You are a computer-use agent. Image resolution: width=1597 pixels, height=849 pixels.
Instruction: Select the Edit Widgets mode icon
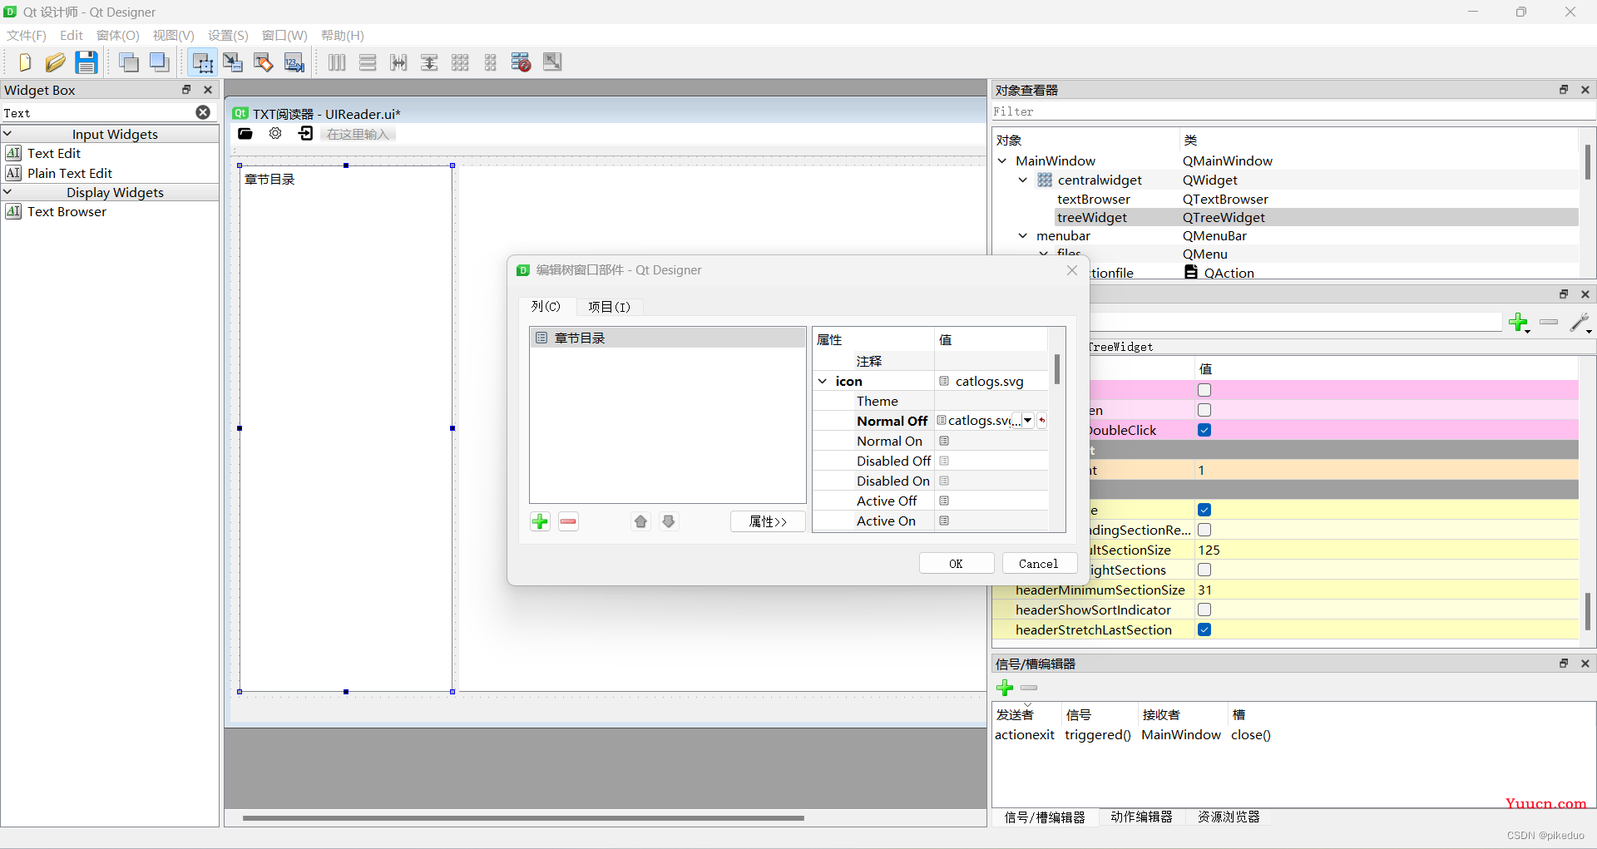[x=202, y=62]
